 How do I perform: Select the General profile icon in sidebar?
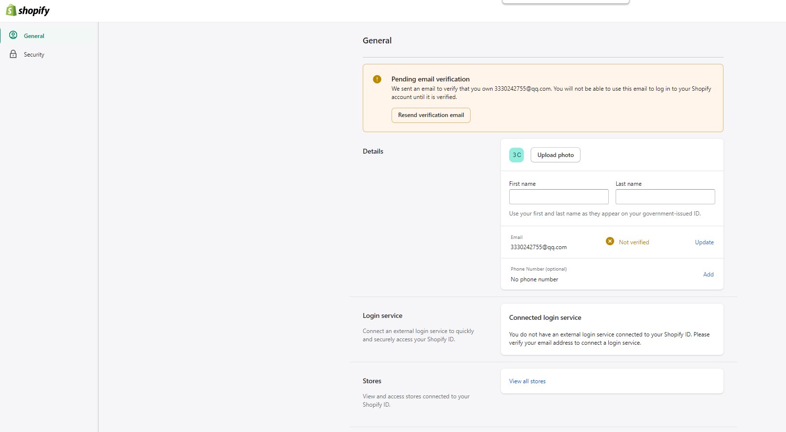(x=13, y=35)
